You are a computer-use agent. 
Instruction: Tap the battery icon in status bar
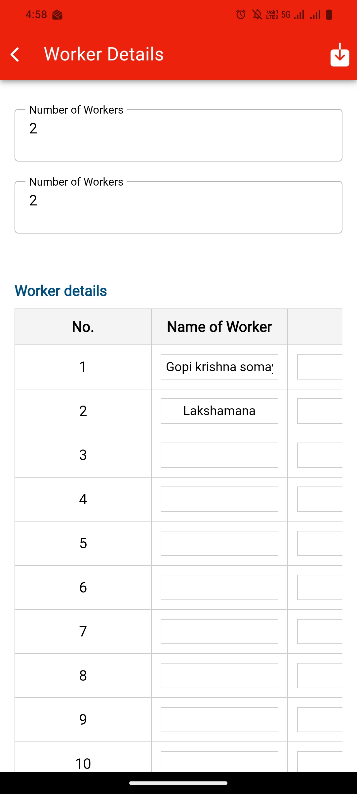pos(329,15)
